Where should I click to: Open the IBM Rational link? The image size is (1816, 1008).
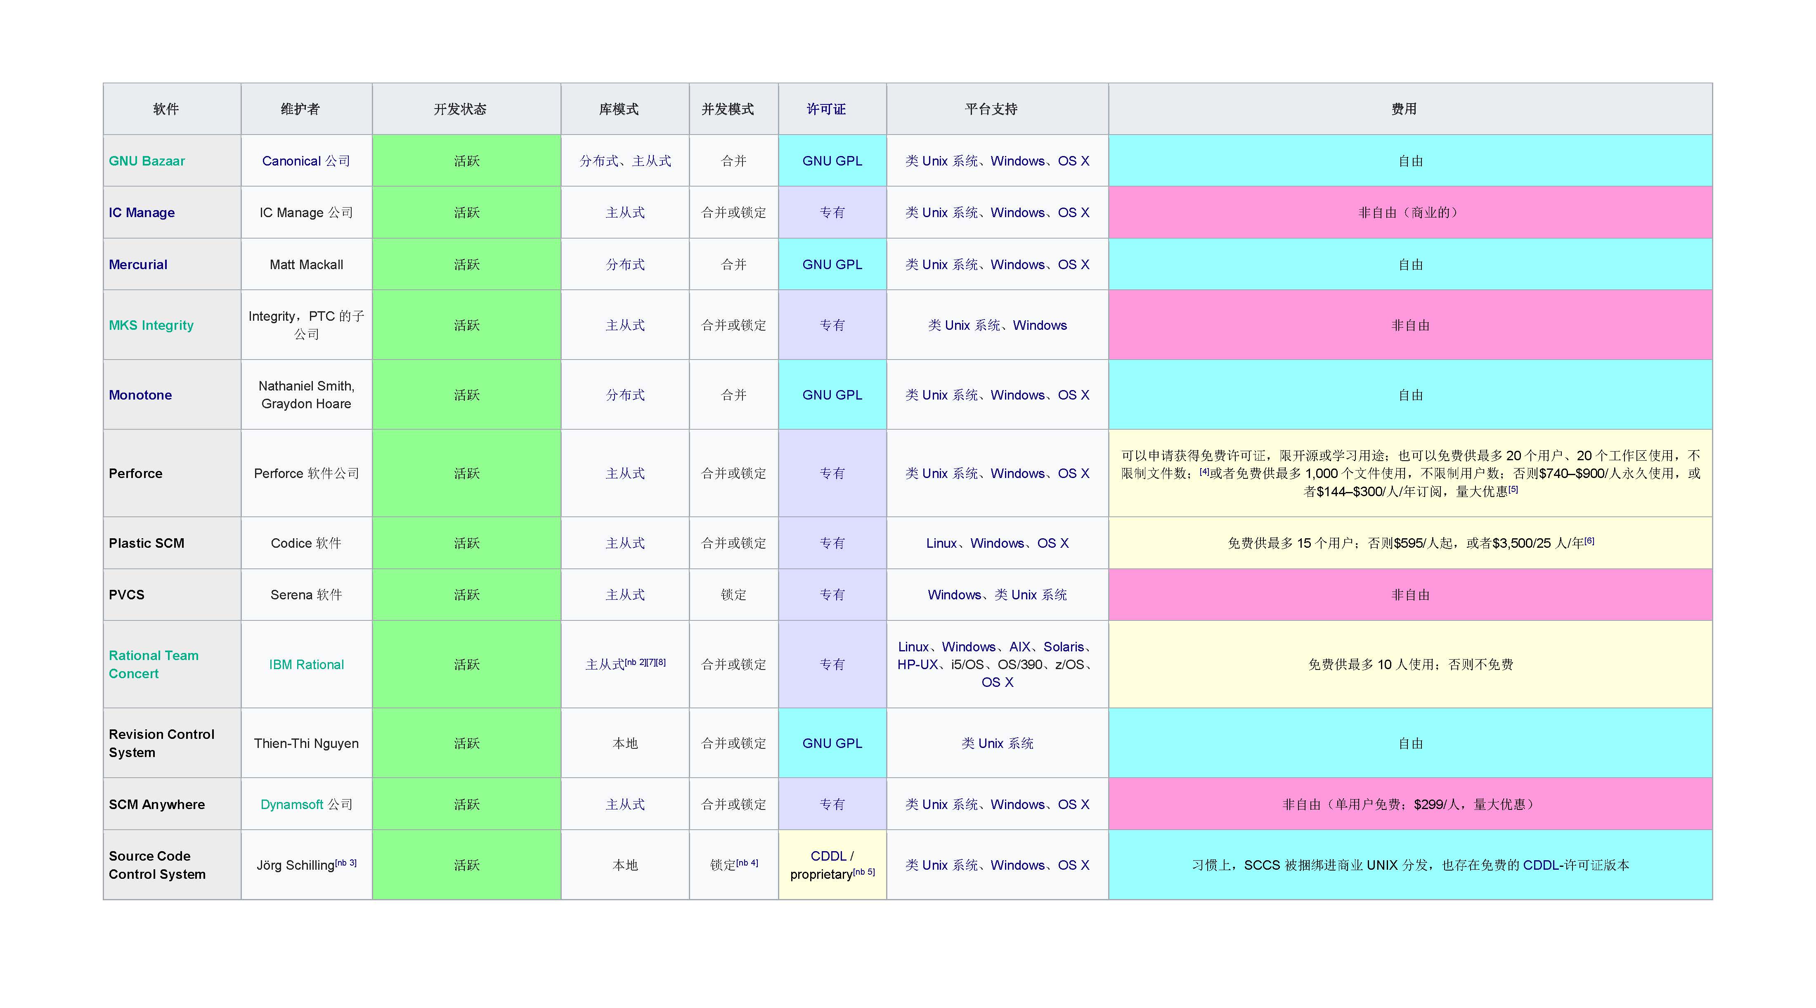(306, 664)
